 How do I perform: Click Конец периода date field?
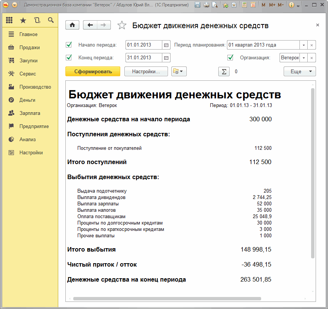144,58
